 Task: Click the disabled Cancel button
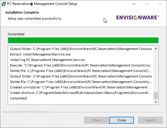click(x=150, y=120)
